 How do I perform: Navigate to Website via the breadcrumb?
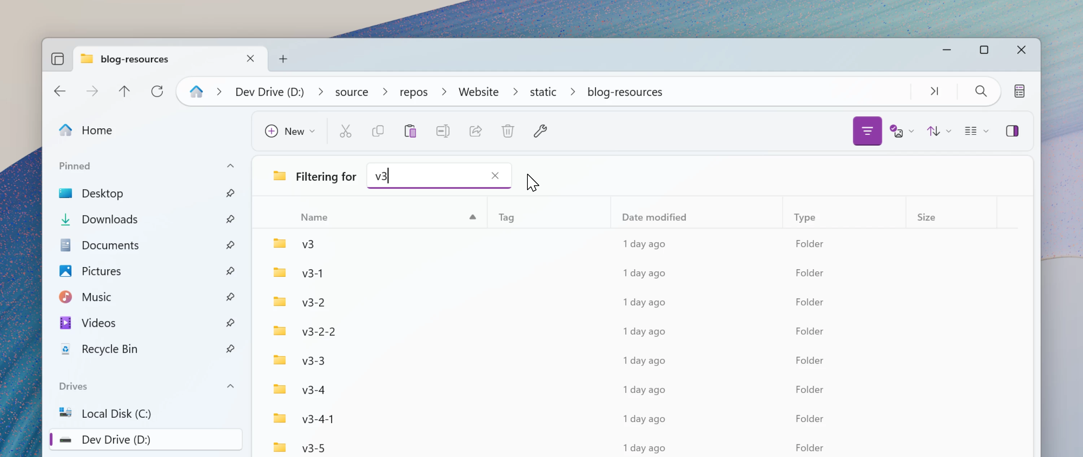pos(478,92)
